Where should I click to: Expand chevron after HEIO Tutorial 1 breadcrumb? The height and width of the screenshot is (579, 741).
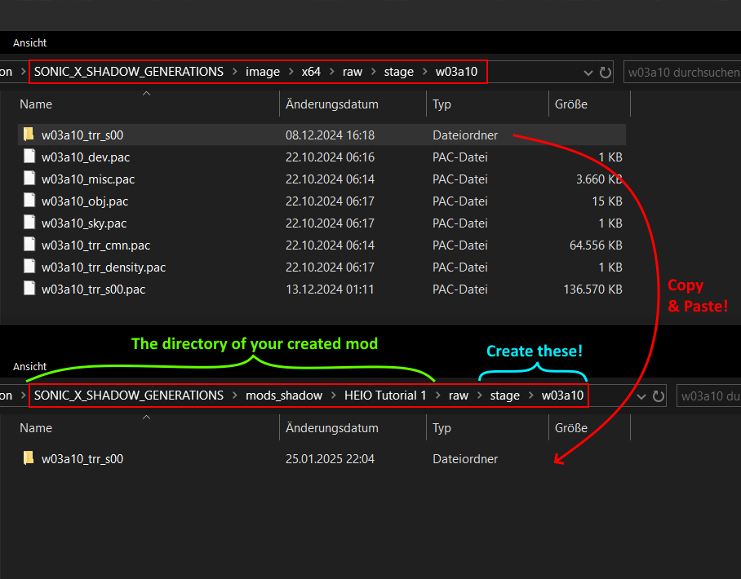point(437,396)
